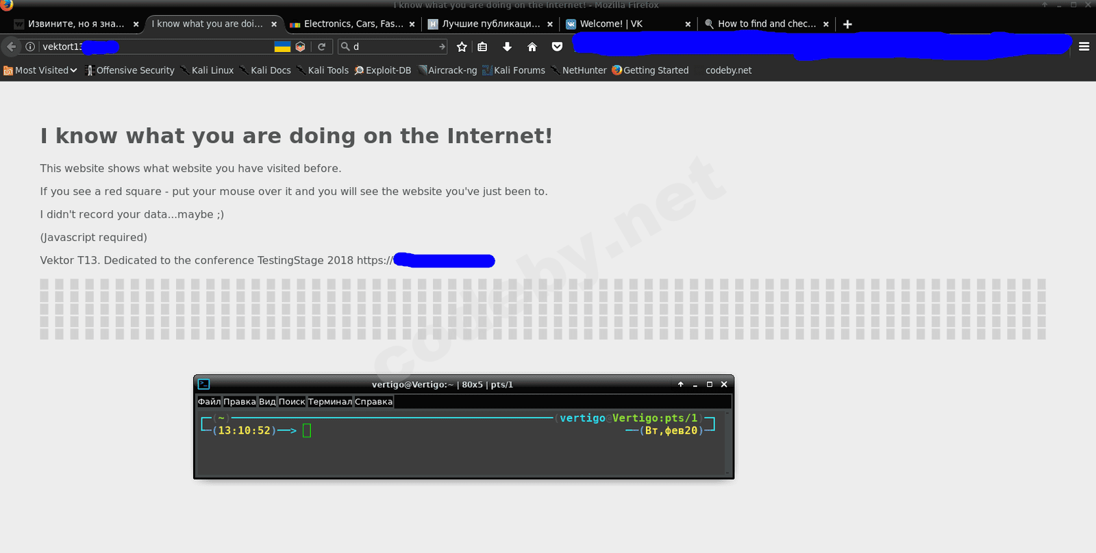Close the 'Electronics, Cars, Fas...' tab
The height and width of the screenshot is (553, 1096).
pos(412,24)
